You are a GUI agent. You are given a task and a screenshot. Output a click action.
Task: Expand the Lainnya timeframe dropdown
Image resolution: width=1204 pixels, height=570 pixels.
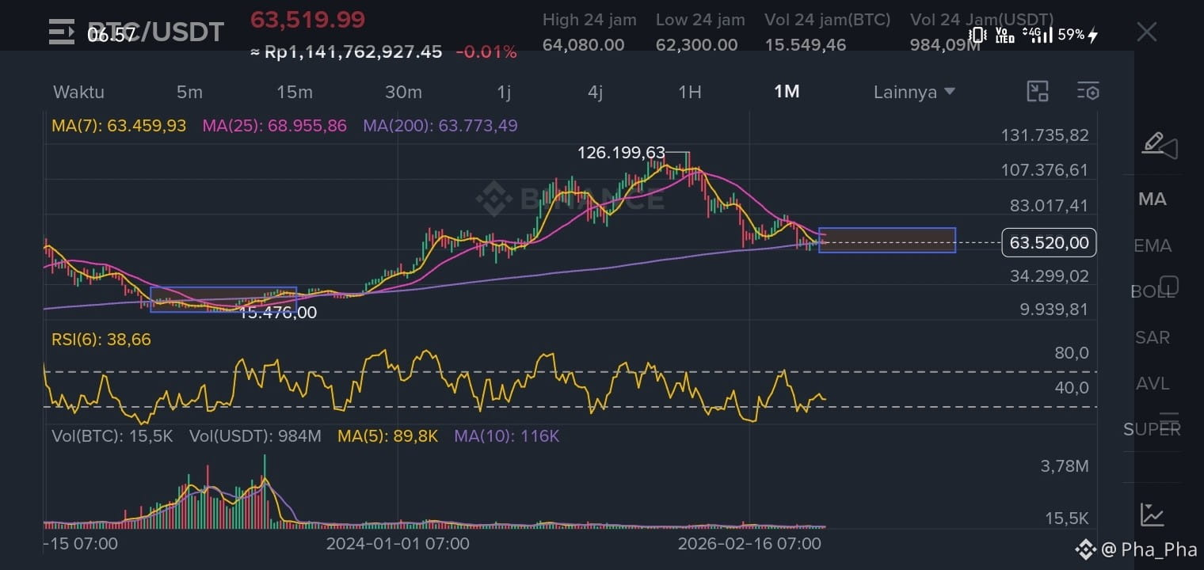pyautogui.click(x=914, y=92)
